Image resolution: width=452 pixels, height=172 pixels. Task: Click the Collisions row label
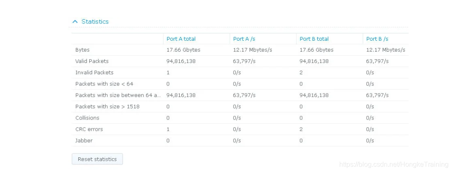87,118
